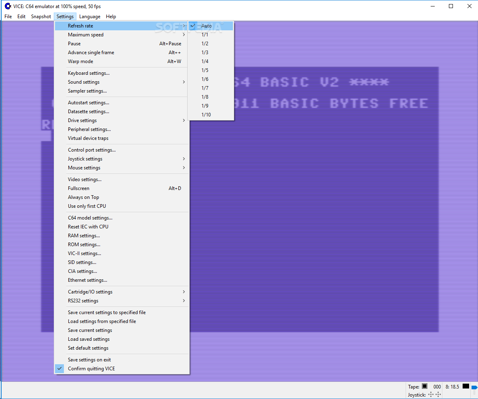Select refresh rate 1/4
This screenshot has width=478, height=399.
click(211, 61)
